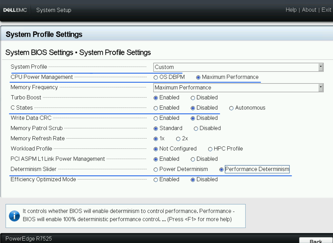Click the Exit link
333x243 pixels.
coord(326,10)
